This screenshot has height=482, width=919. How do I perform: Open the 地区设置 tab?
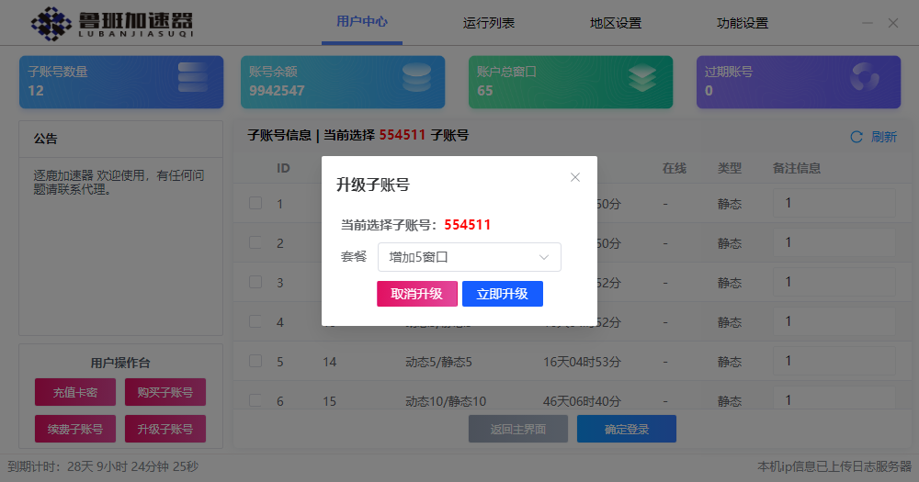click(x=616, y=23)
